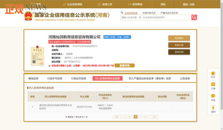Select the 严重违法失信名单 search category

(169, 13)
